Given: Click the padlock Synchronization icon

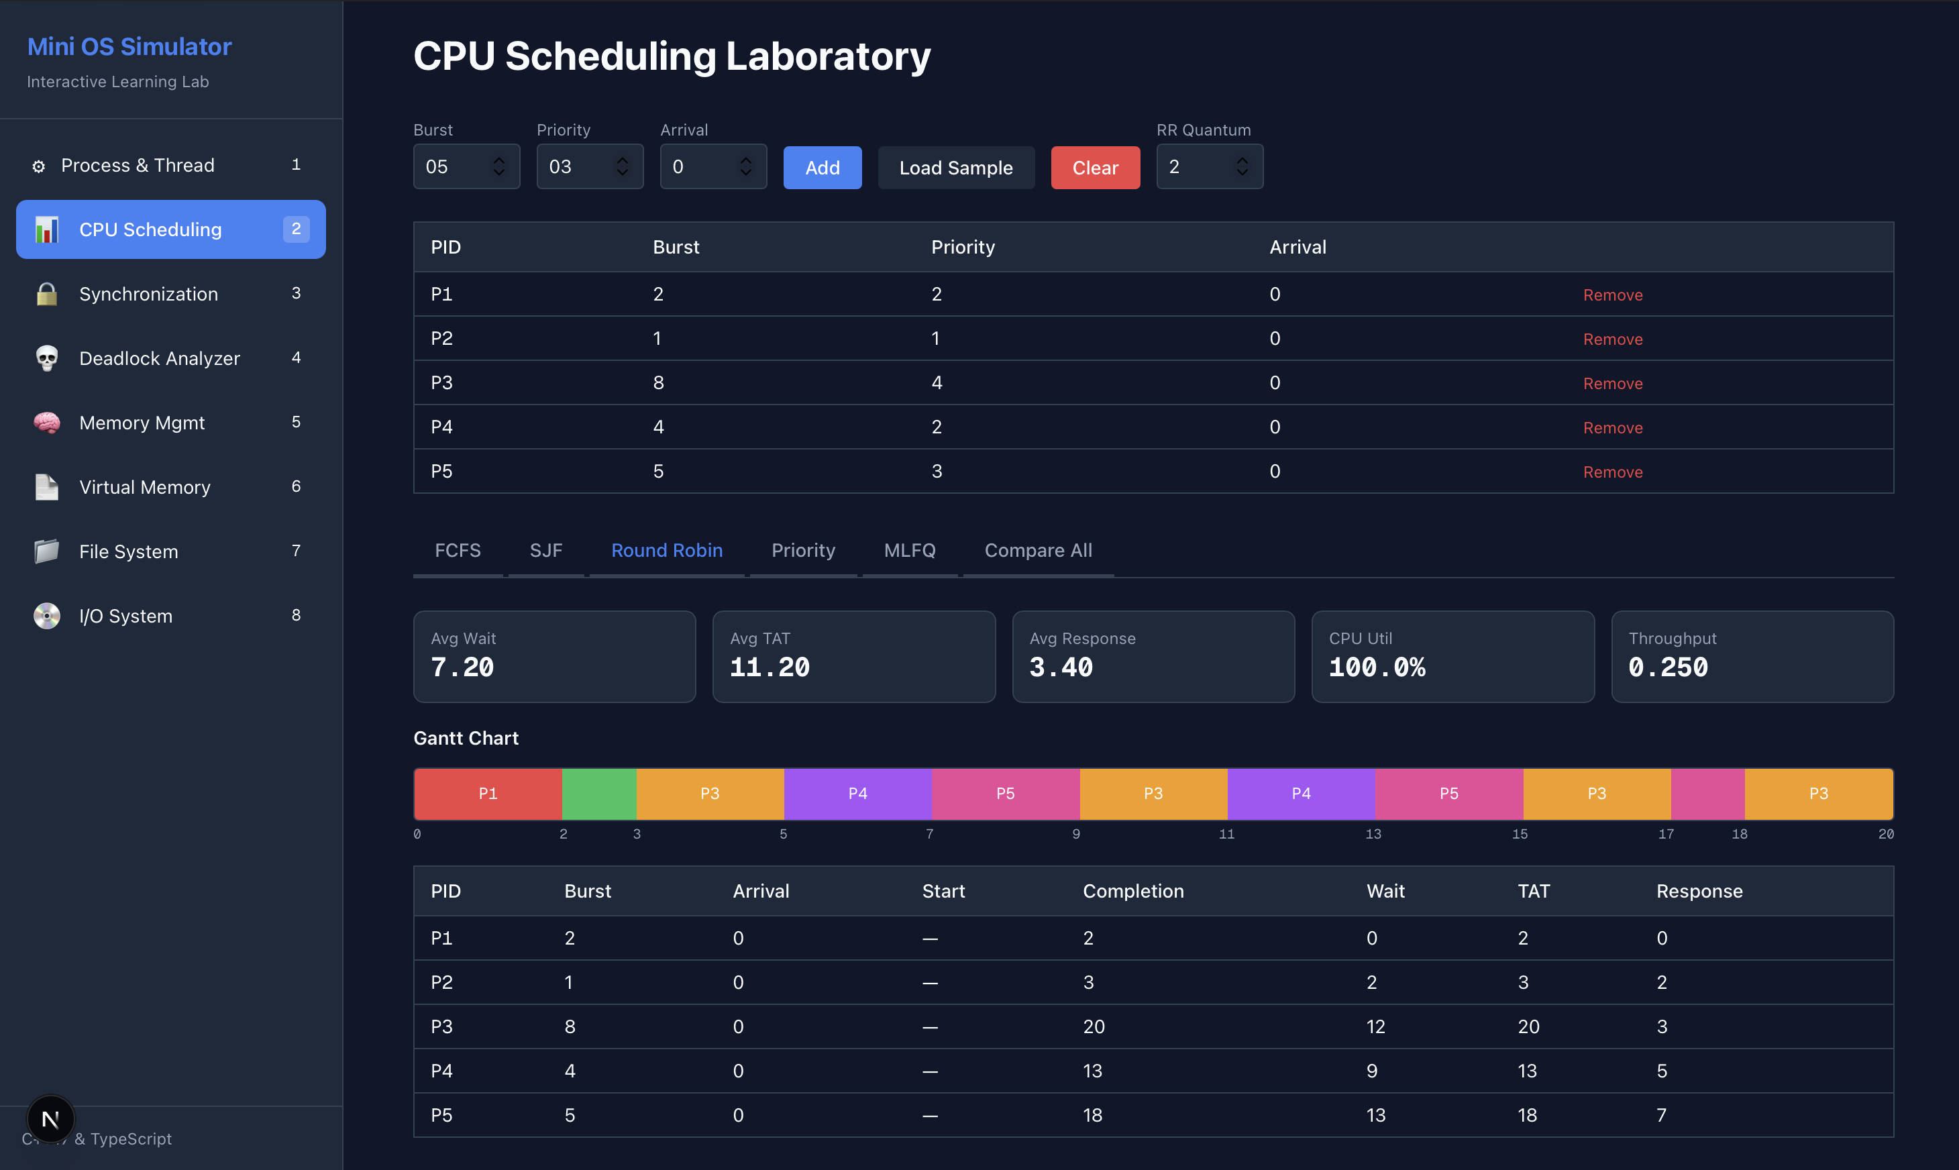Looking at the screenshot, I should point(46,294).
